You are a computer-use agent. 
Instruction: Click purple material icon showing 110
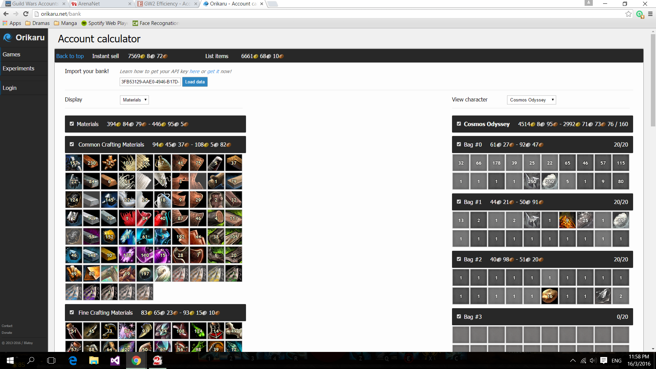145,255
